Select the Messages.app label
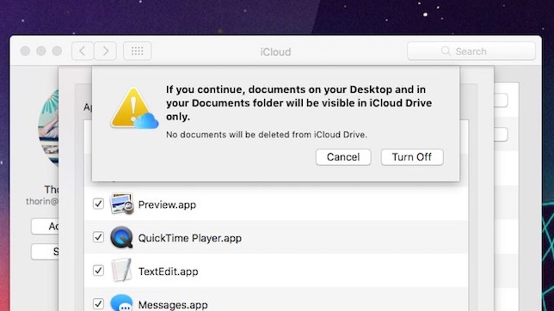This screenshot has width=554, height=311. click(173, 305)
